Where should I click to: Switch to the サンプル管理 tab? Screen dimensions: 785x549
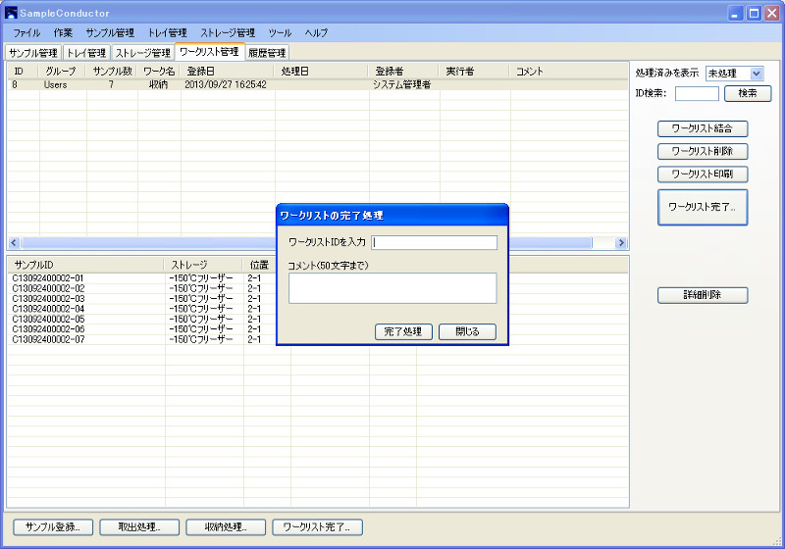(33, 53)
